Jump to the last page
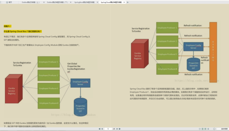Viewport: 229px width, 131px height. (x=120, y=129)
